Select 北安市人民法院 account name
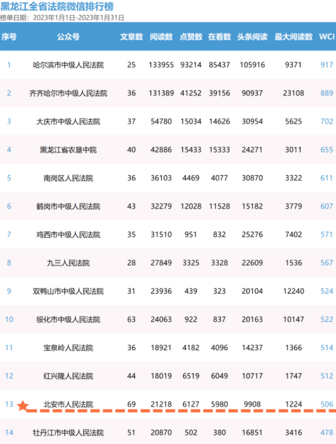 (68, 404)
